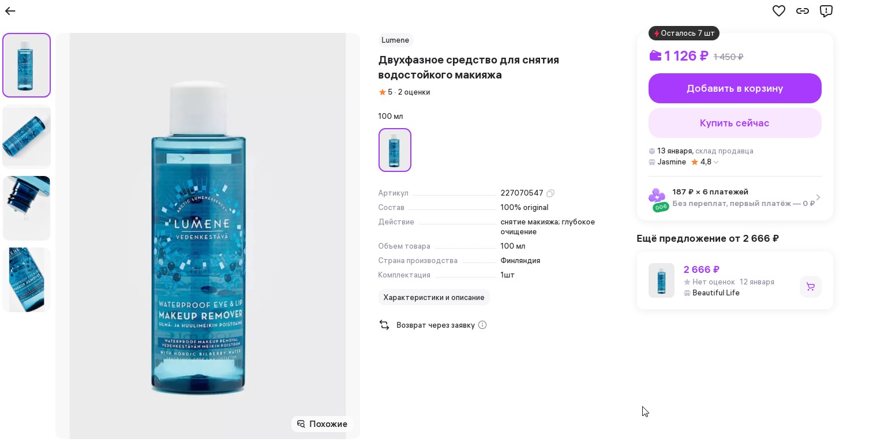Viewport: 873px width, 446px height.
Task: Report a problem via exclamation bubble icon
Action: coord(826,11)
